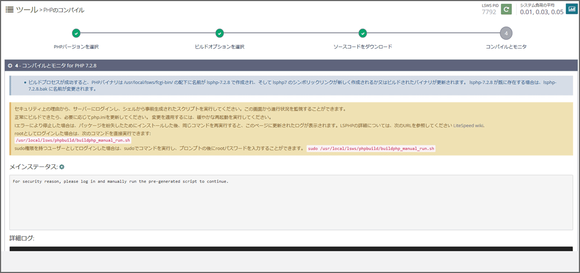Image resolution: width=580 pixels, height=273 pixels.
Task: Select the コンパイルとモニタ step label
Action: coord(506,47)
